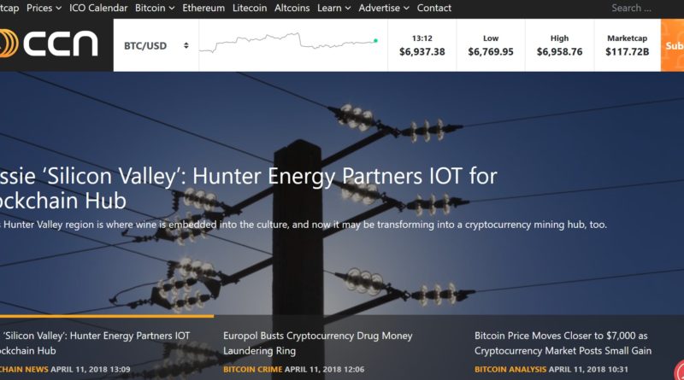This screenshot has height=380, width=684.
Task: Open the Litecoin section
Action: pos(250,8)
